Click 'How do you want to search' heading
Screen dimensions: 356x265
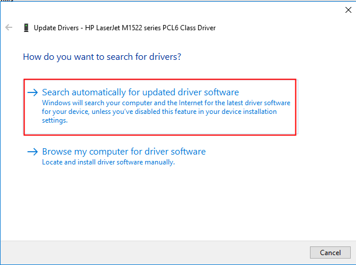tap(102, 57)
